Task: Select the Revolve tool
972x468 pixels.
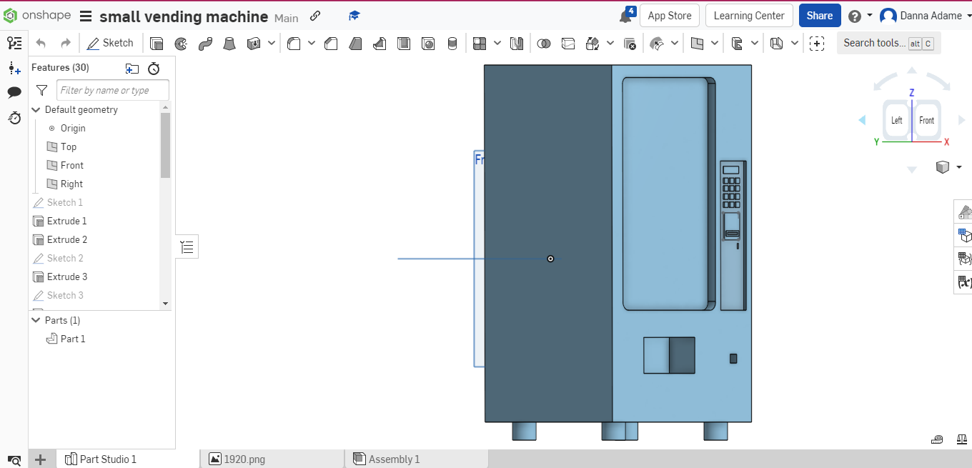Action: point(181,43)
